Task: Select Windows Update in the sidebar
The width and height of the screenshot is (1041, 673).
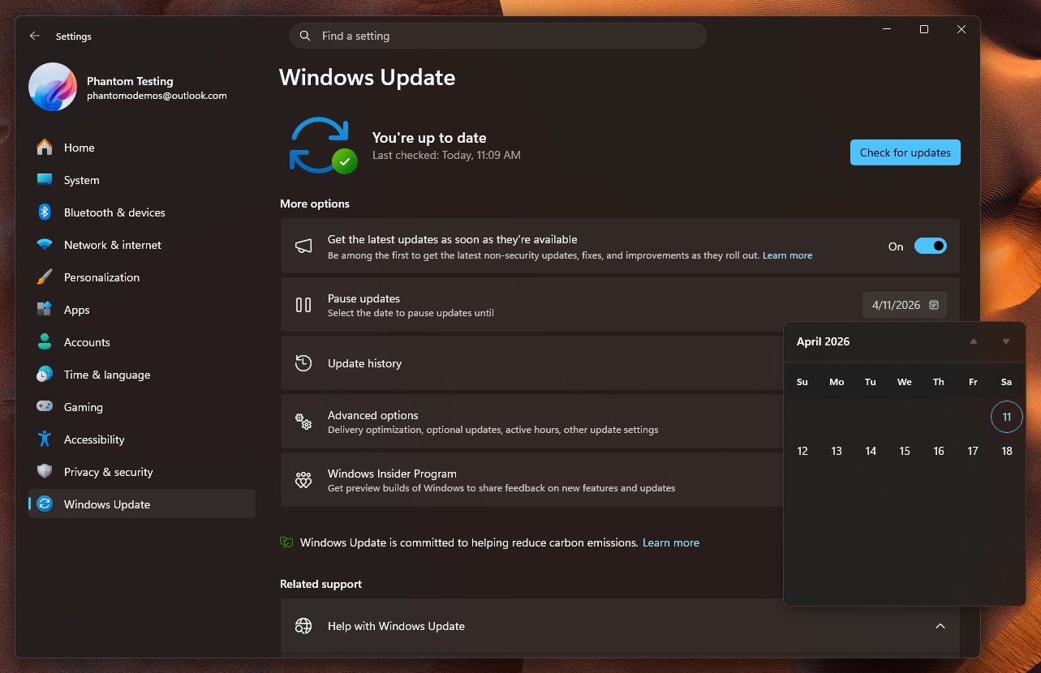Action: pyautogui.click(x=106, y=504)
